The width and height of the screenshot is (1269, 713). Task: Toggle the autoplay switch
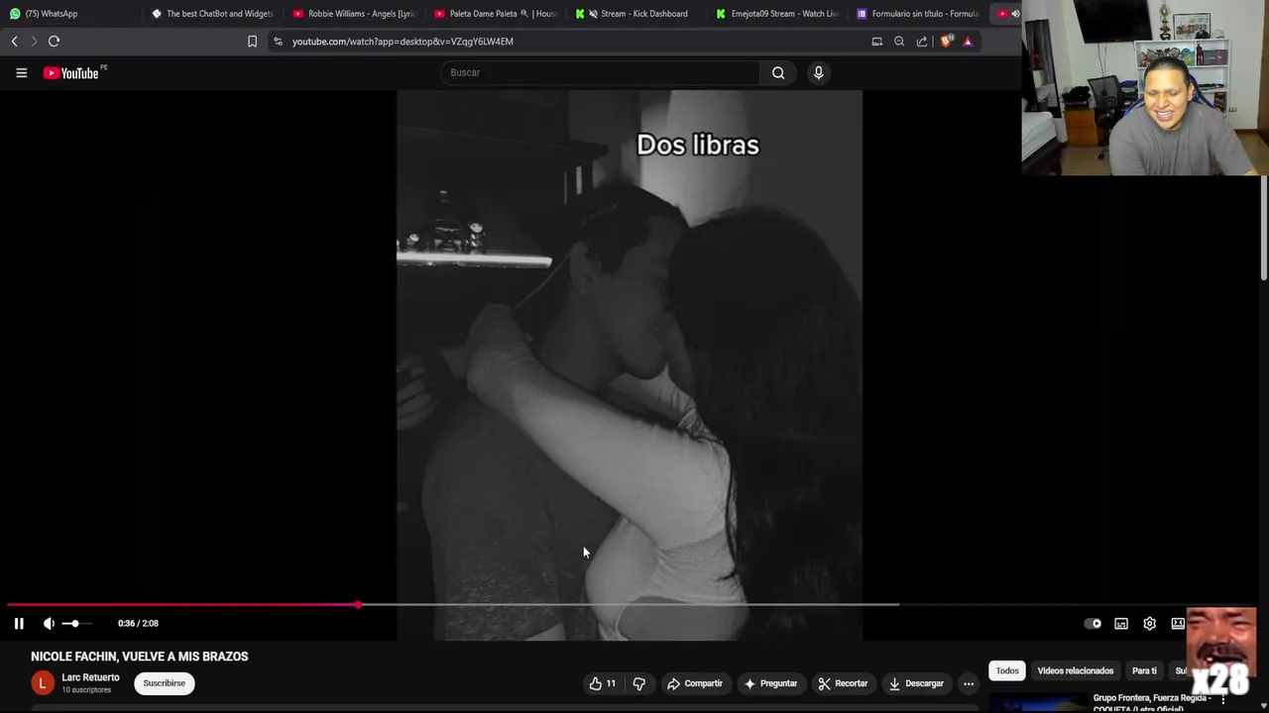pos(1093,623)
